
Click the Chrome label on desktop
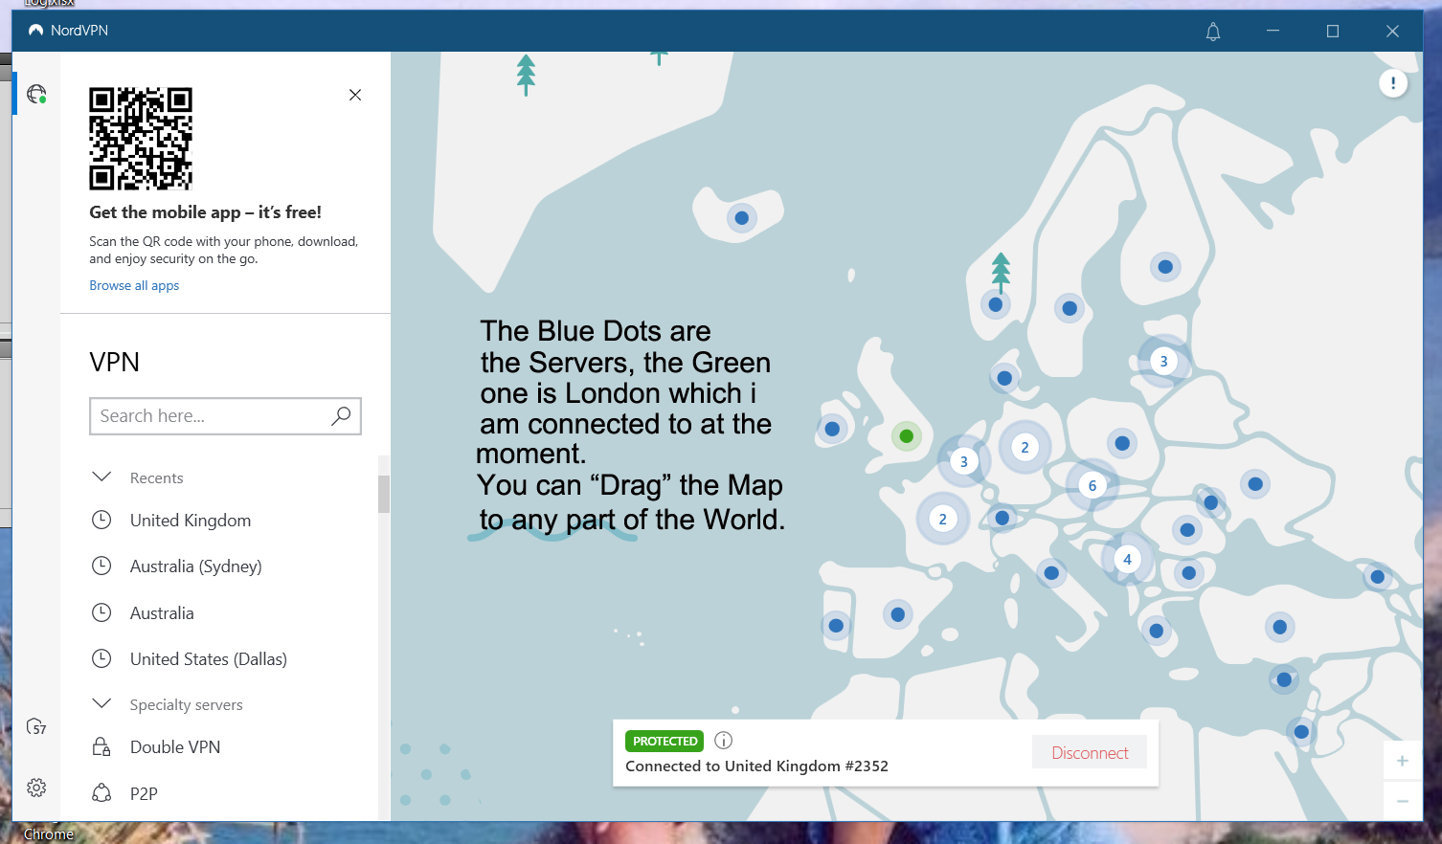[x=48, y=834]
